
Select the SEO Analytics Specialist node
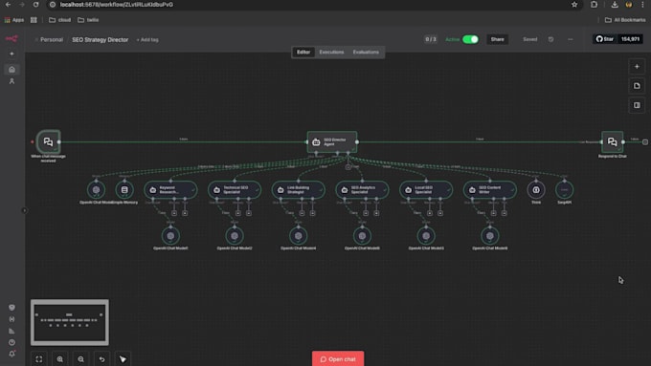[x=363, y=190]
